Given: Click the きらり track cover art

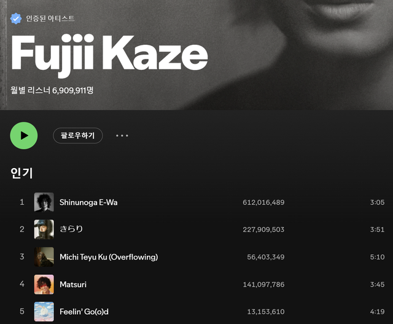Looking at the screenshot, I should tap(44, 229).
